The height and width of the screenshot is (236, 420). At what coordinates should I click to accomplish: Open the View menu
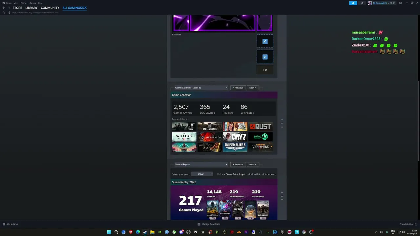(16, 3)
